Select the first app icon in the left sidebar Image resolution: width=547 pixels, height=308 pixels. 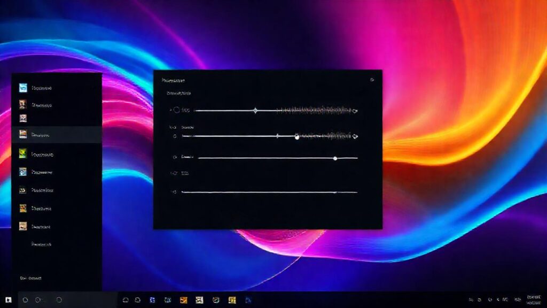point(22,87)
